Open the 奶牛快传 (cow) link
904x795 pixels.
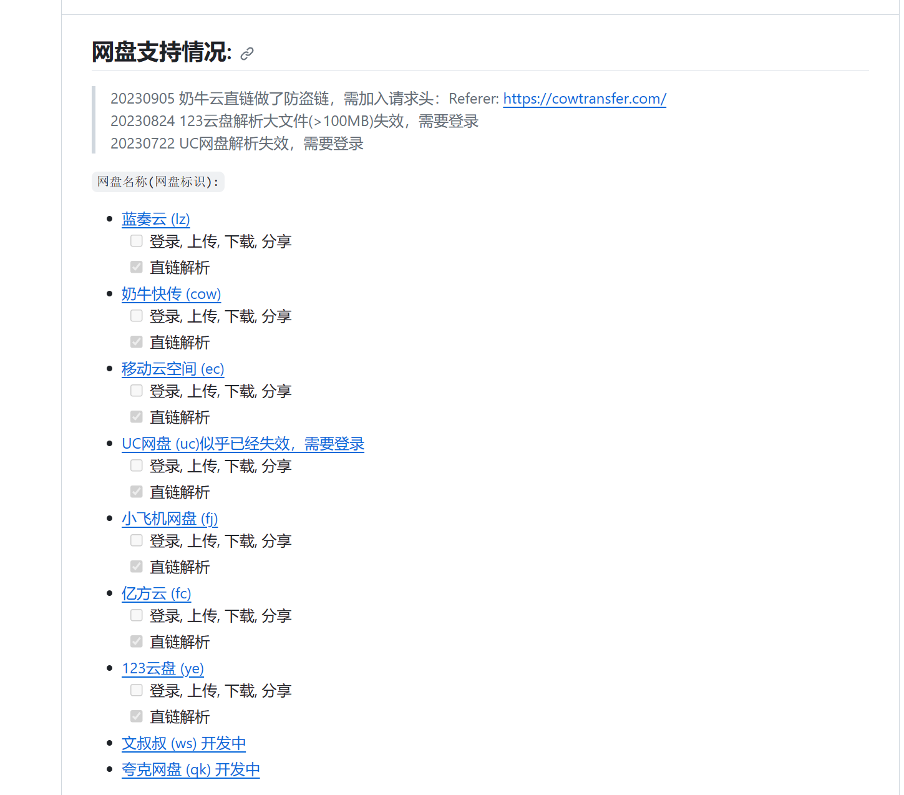tap(171, 294)
